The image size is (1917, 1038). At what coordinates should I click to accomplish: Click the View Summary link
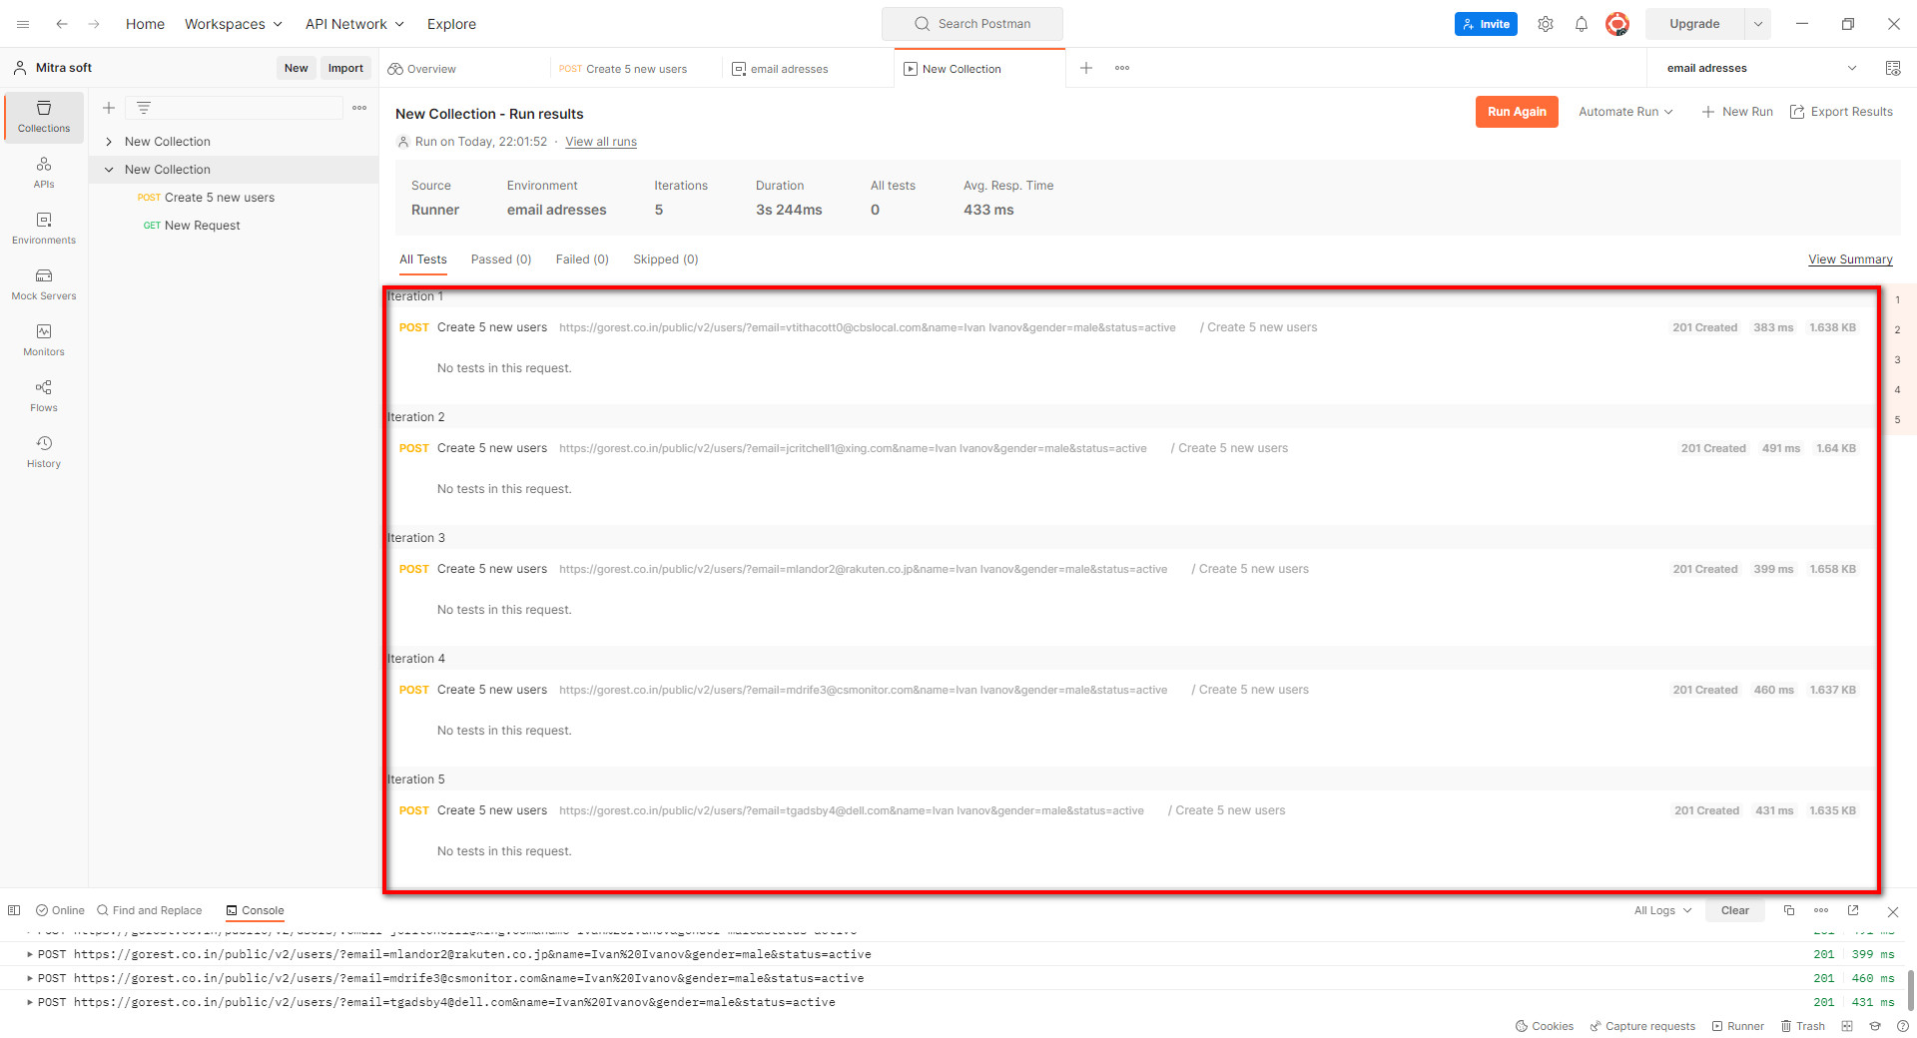tap(1850, 259)
